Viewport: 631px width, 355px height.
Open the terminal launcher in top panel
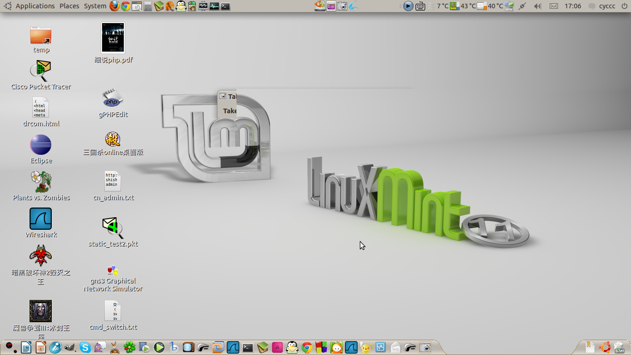[x=225, y=6]
